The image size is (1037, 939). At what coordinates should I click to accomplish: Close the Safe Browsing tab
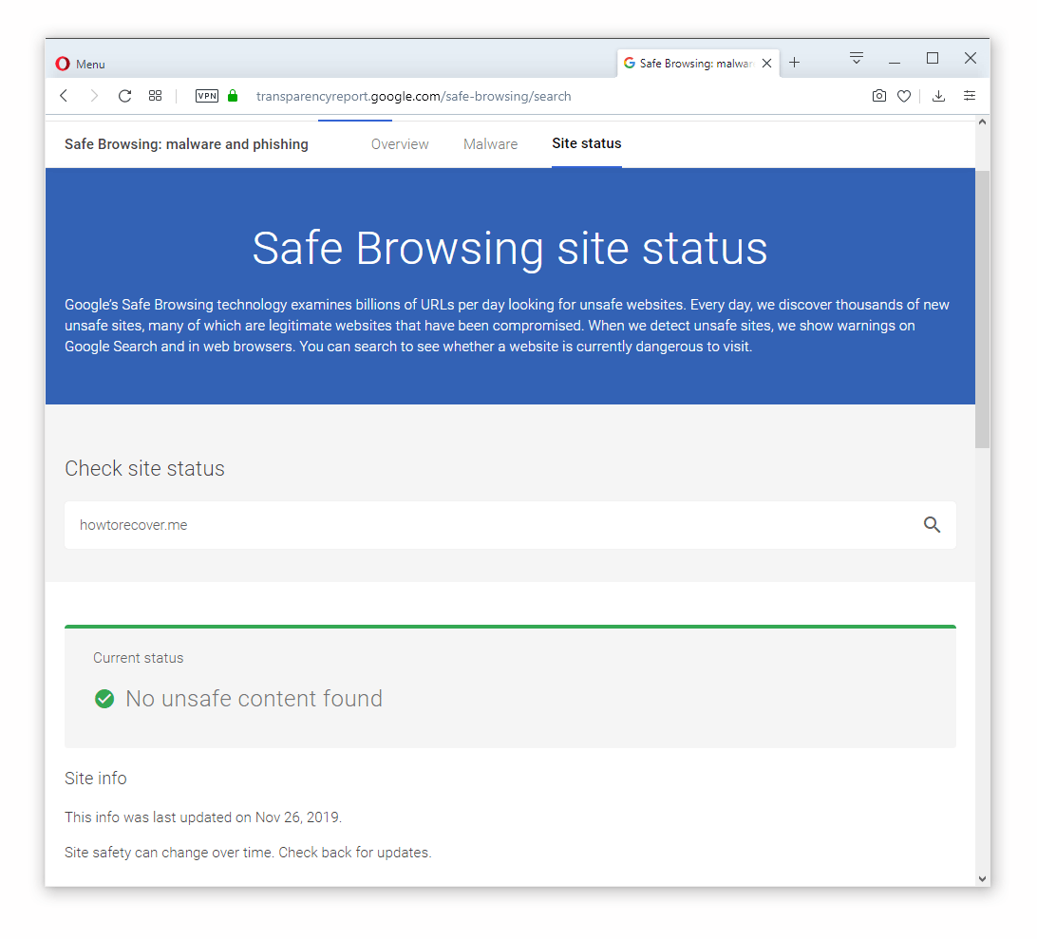[x=767, y=64]
